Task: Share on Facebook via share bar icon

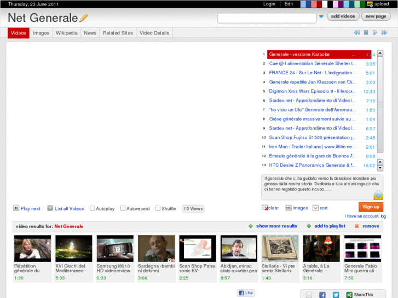Action: click(322, 295)
